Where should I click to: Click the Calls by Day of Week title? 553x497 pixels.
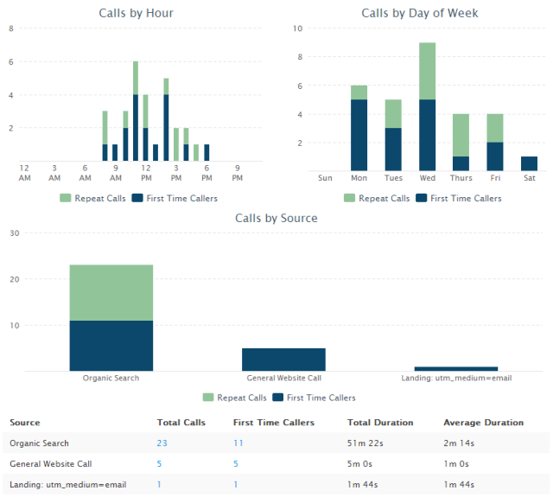(420, 13)
